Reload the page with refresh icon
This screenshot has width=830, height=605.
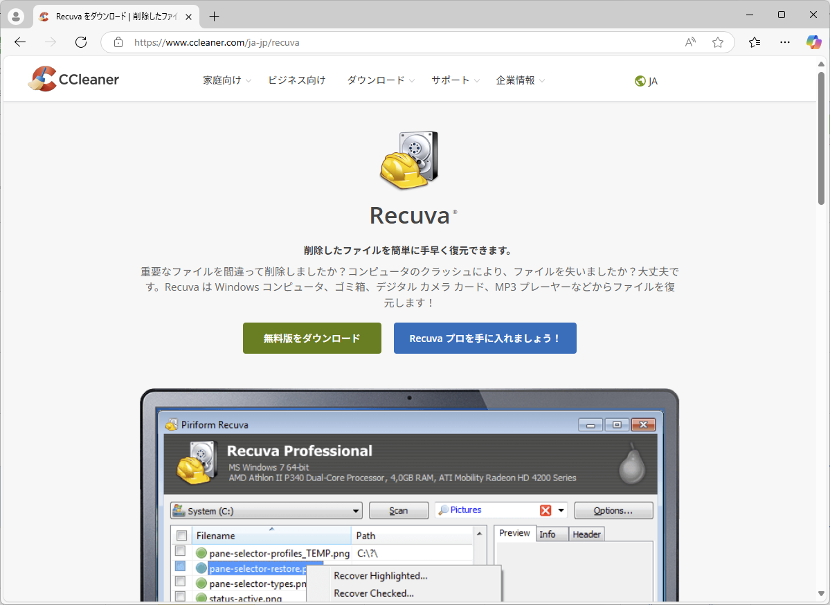click(x=81, y=42)
